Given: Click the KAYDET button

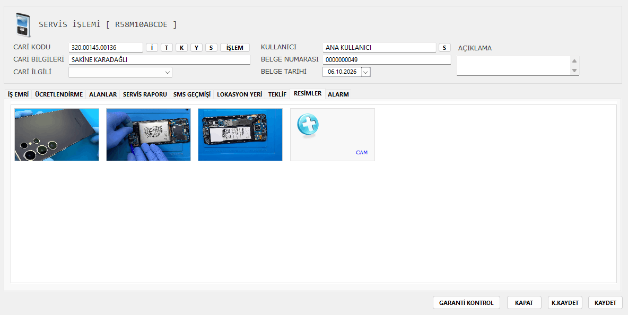Looking at the screenshot, I should click(605, 303).
